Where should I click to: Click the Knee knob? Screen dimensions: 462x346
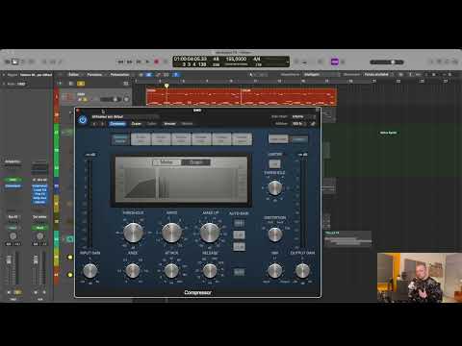[133, 271]
